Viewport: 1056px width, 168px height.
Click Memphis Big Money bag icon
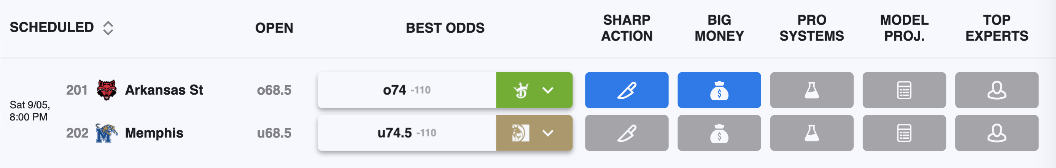click(x=719, y=133)
